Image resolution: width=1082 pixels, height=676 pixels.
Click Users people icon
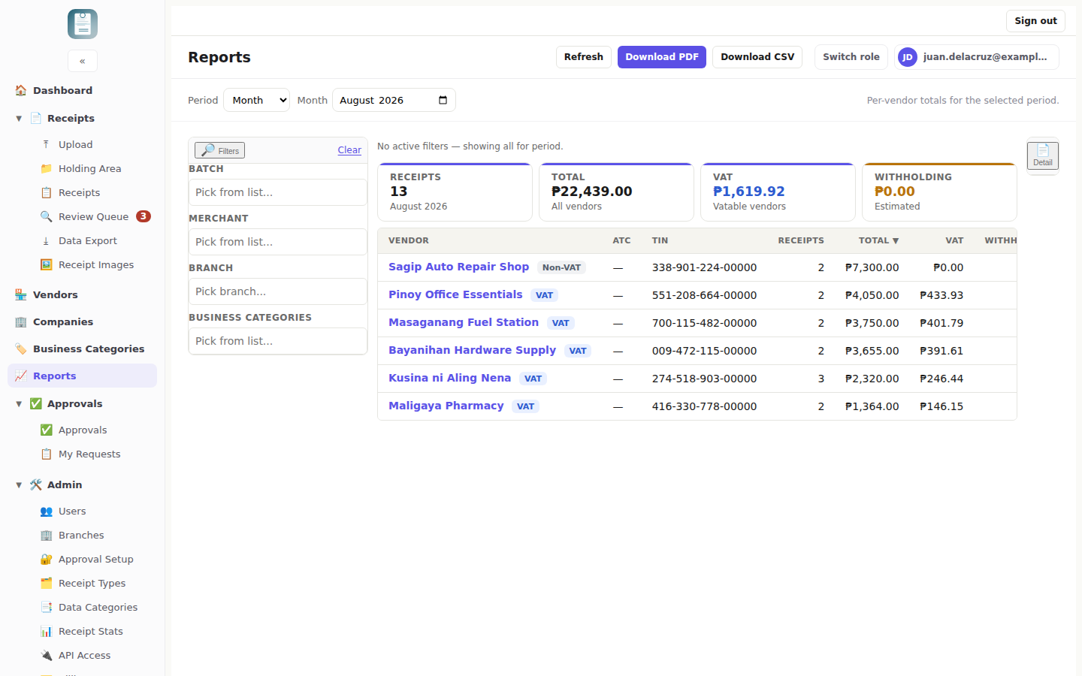coord(46,511)
